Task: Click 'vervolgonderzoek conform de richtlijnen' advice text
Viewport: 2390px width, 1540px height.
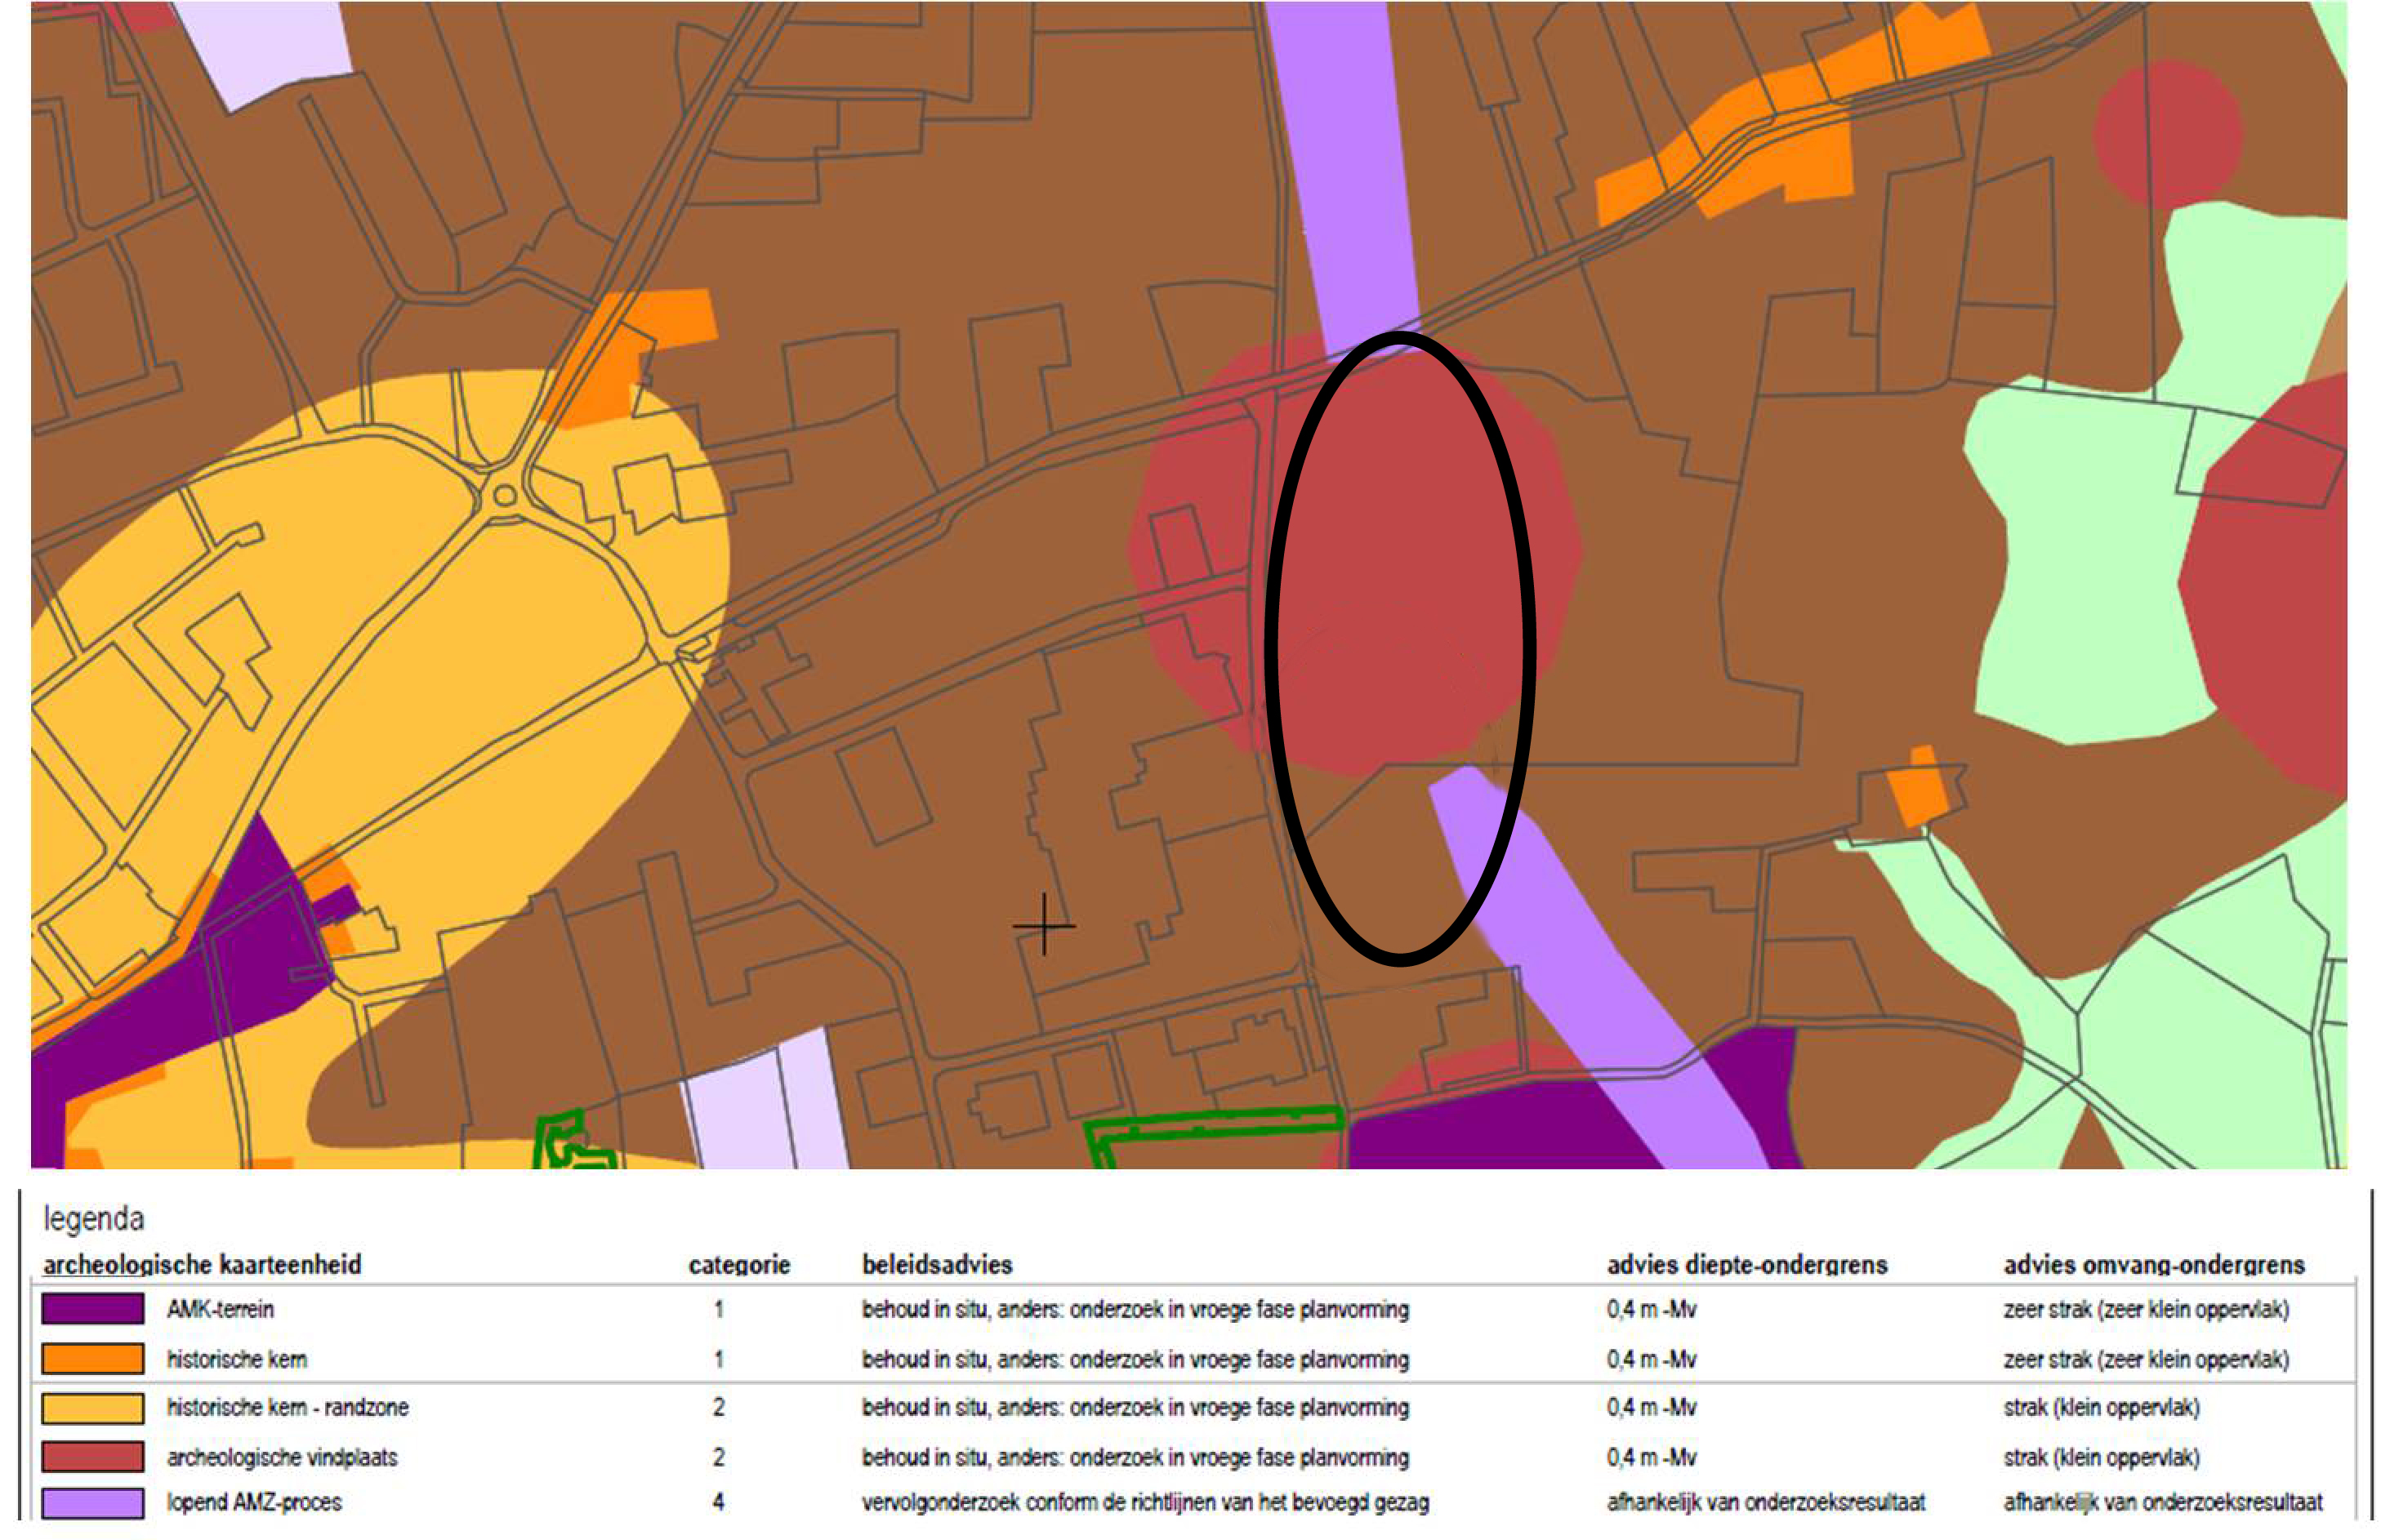Action: pyautogui.click(x=1145, y=1502)
